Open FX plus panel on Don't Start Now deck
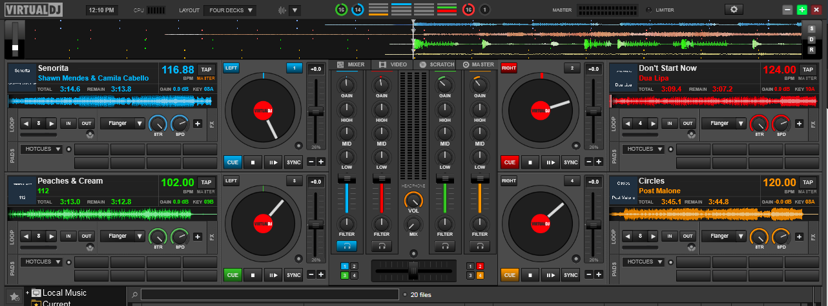 click(799, 124)
